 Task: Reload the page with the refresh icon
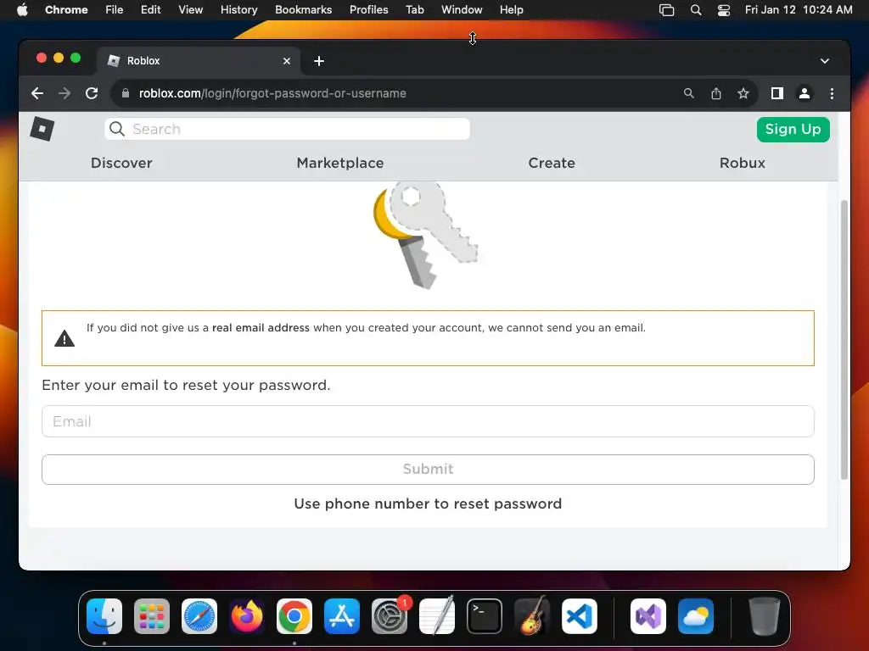point(92,93)
